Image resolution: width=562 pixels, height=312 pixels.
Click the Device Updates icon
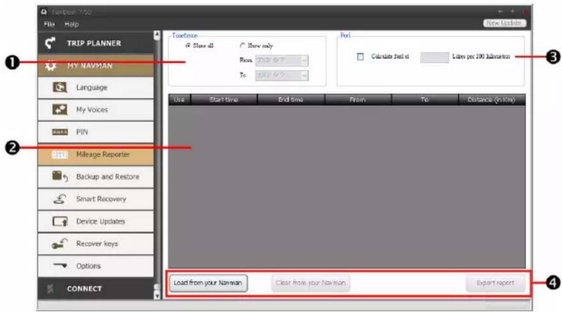(x=60, y=221)
